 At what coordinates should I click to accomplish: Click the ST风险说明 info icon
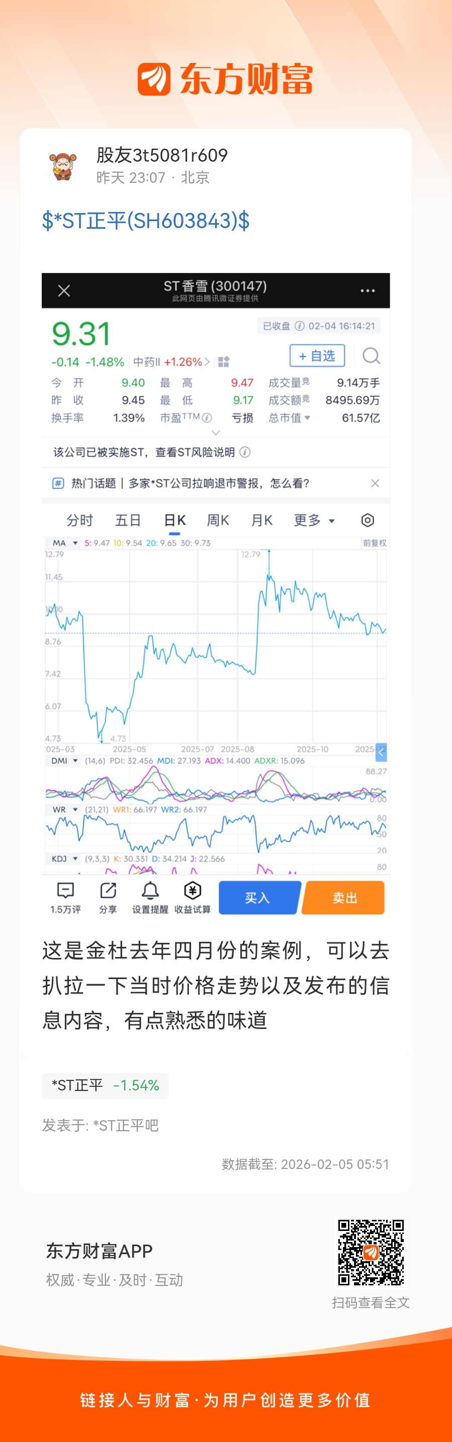coord(245,452)
